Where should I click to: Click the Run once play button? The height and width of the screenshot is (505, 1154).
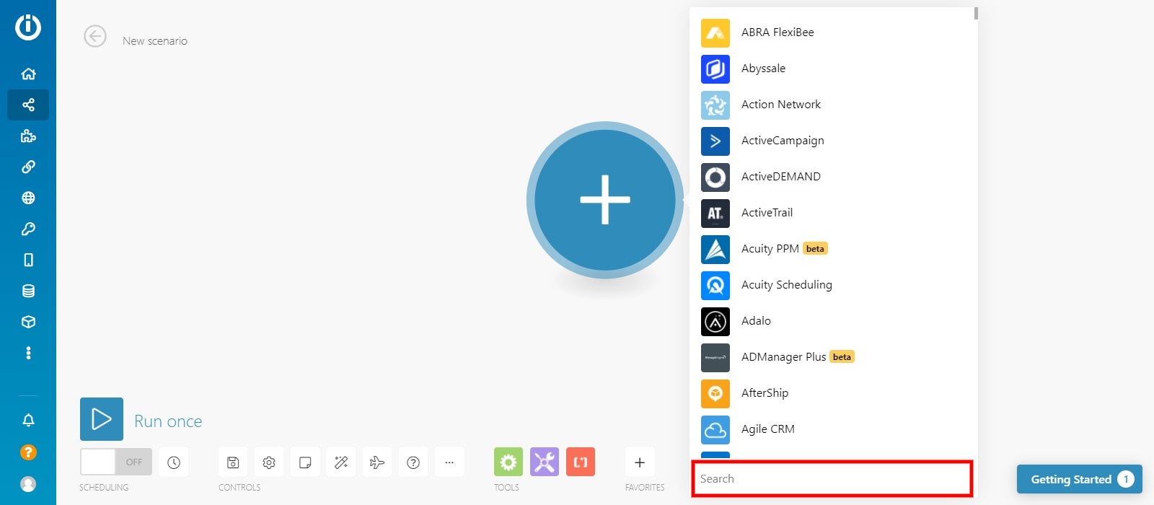click(x=102, y=419)
